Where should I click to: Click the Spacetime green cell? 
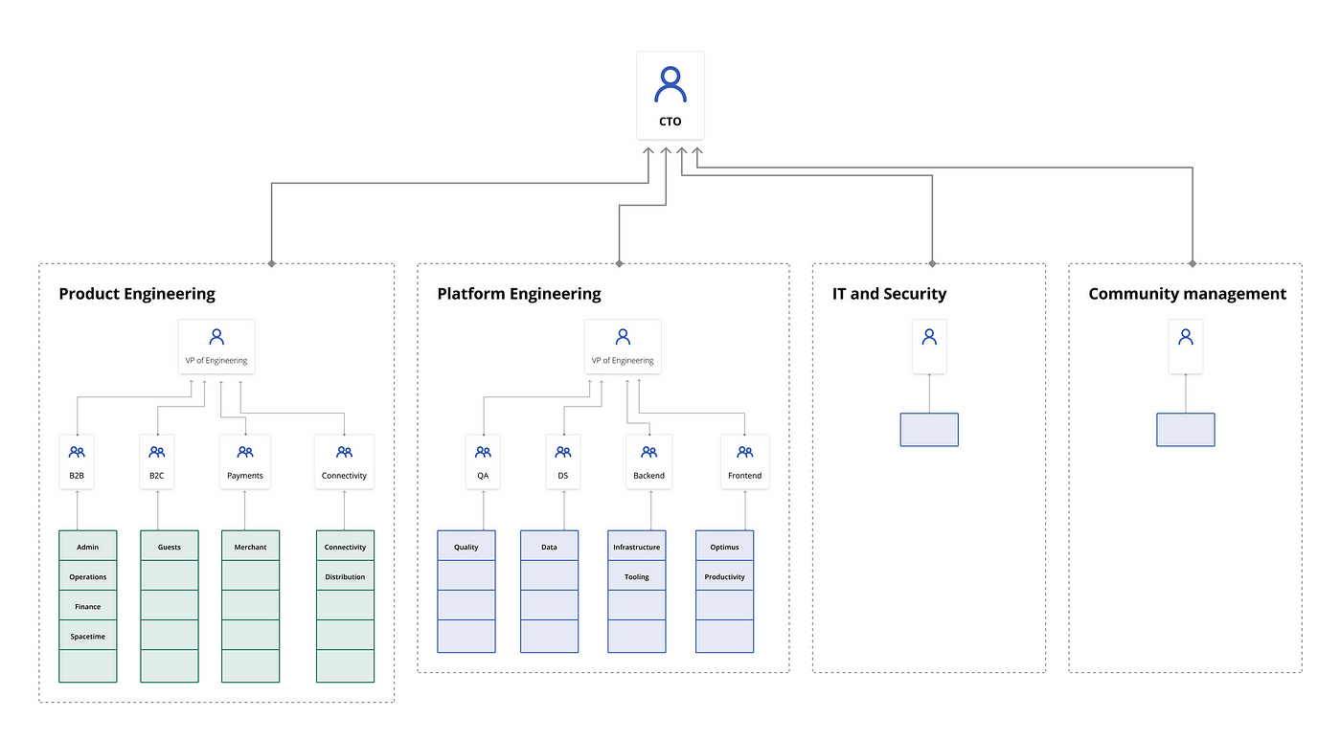point(88,637)
